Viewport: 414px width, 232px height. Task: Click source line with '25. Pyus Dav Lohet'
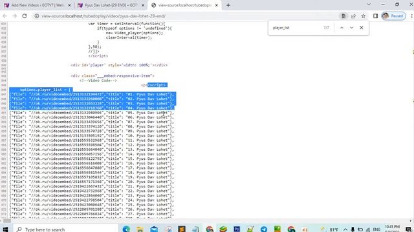pos(92,205)
